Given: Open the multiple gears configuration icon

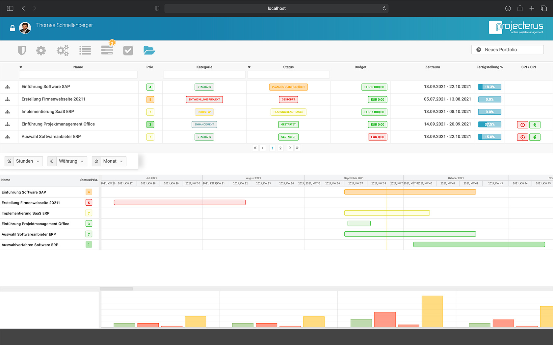Looking at the screenshot, I should pos(63,50).
